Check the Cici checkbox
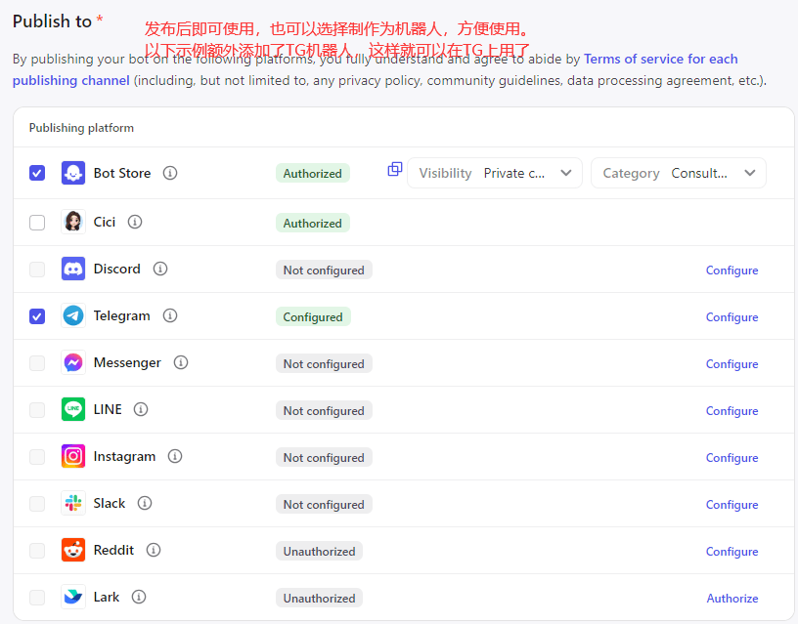 pos(37,223)
